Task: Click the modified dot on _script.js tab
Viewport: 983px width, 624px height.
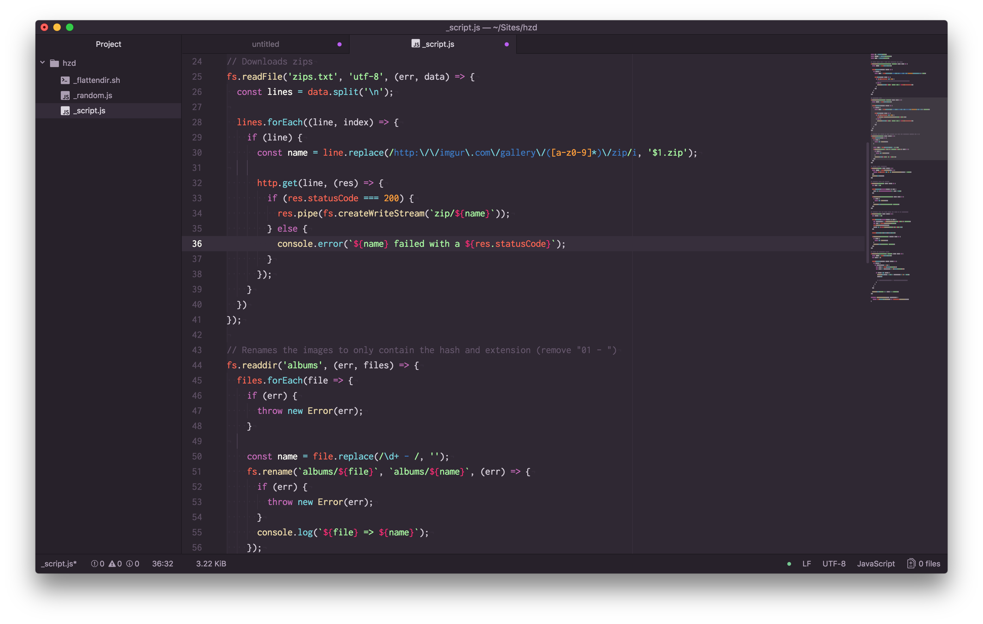Action: click(x=507, y=44)
